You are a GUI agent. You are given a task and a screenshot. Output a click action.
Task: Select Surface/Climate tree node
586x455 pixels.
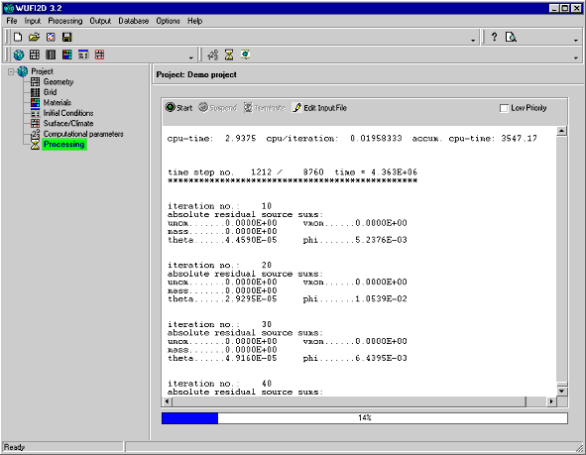(68, 123)
